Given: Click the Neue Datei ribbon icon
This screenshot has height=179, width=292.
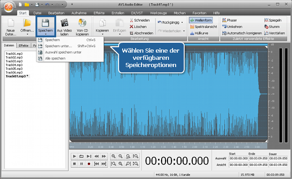Looking at the screenshot, I should (11, 23).
